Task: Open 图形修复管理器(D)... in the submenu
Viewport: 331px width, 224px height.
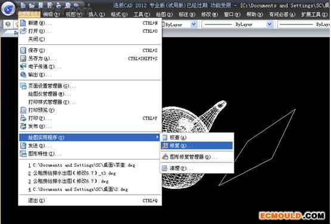Action: click(197, 157)
